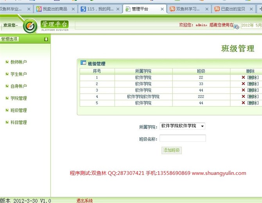Click the red X delete icon for row 3
This screenshot has height=203, width=262.
coord(243,90)
